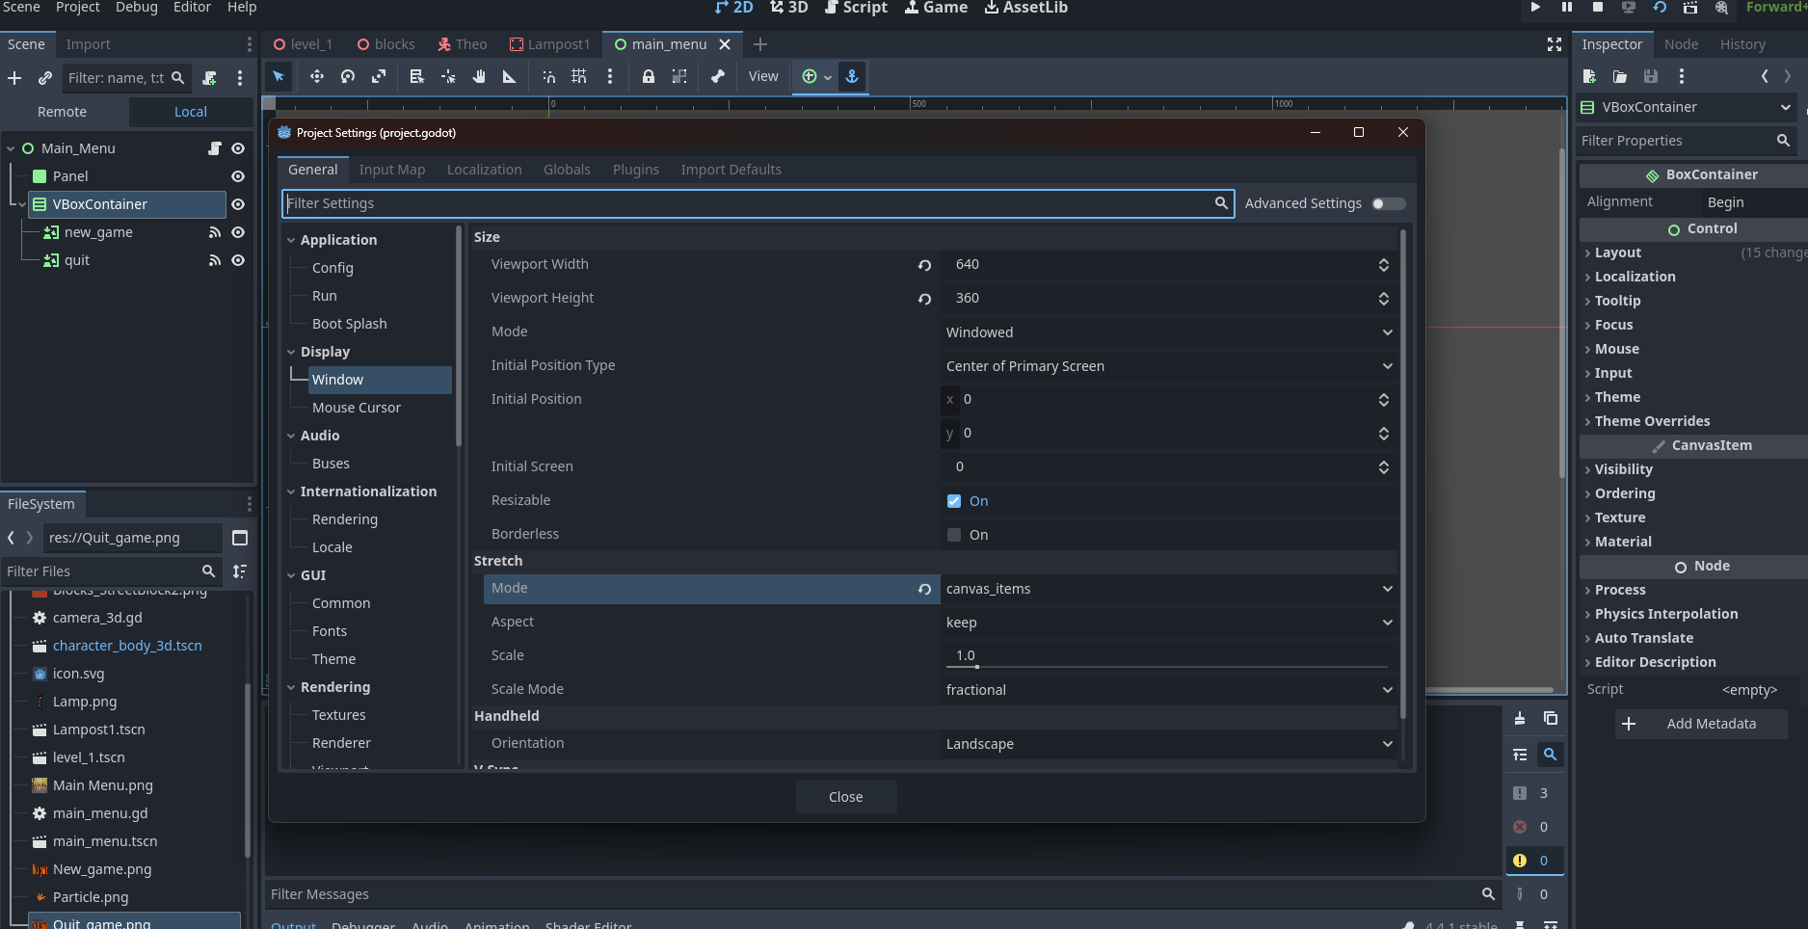The image size is (1808, 929).
Task: Increment Viewport Height stepper
Action: coord(1384,294)
